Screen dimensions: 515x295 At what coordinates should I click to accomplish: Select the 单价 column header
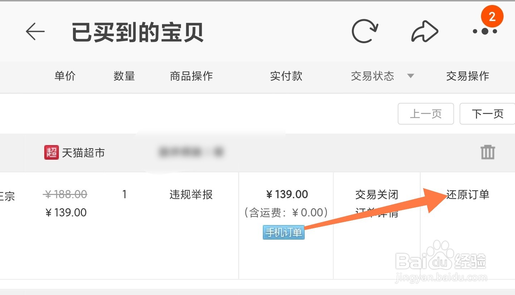65,76
